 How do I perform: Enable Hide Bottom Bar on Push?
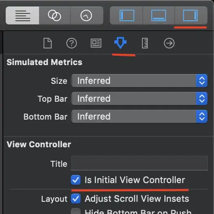click(76, 211)
